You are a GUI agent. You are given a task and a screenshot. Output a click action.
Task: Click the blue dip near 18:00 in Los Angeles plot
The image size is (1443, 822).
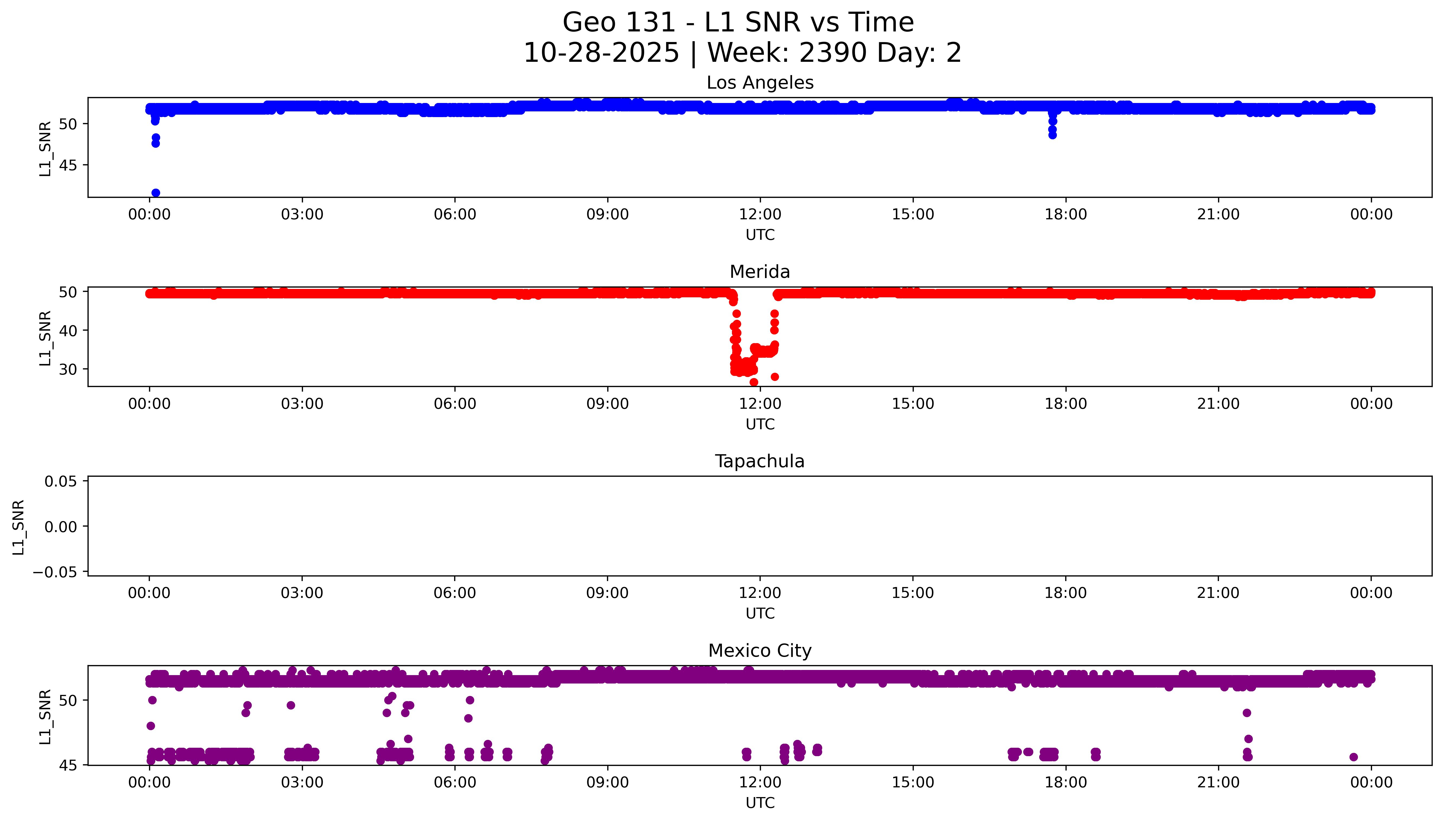[1053, 130]
